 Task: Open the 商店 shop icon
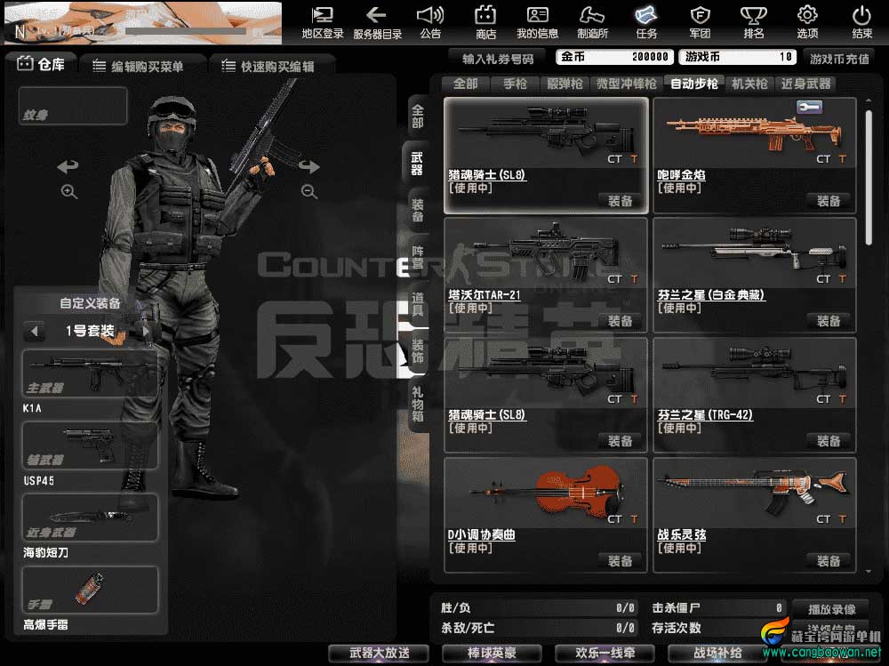click(x=485, y=23)
